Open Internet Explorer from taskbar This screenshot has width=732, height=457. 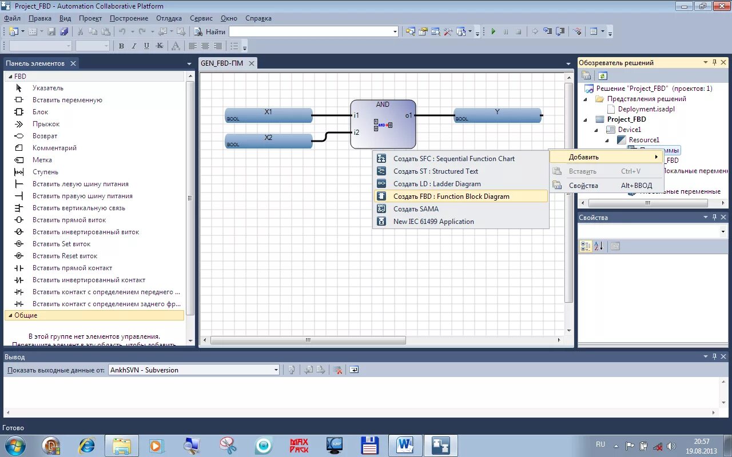click(x=87, y=446)
